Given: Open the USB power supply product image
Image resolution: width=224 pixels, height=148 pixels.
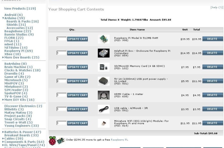Looking at the screenshot, I should (x=103, y=81).
